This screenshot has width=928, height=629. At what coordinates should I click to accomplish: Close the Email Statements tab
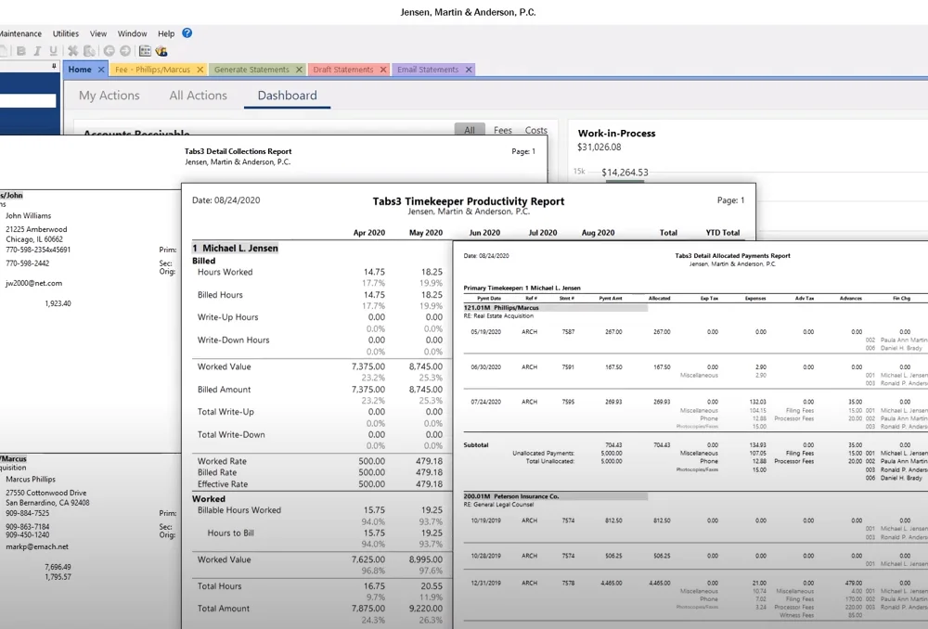click(x=469, y=70)
